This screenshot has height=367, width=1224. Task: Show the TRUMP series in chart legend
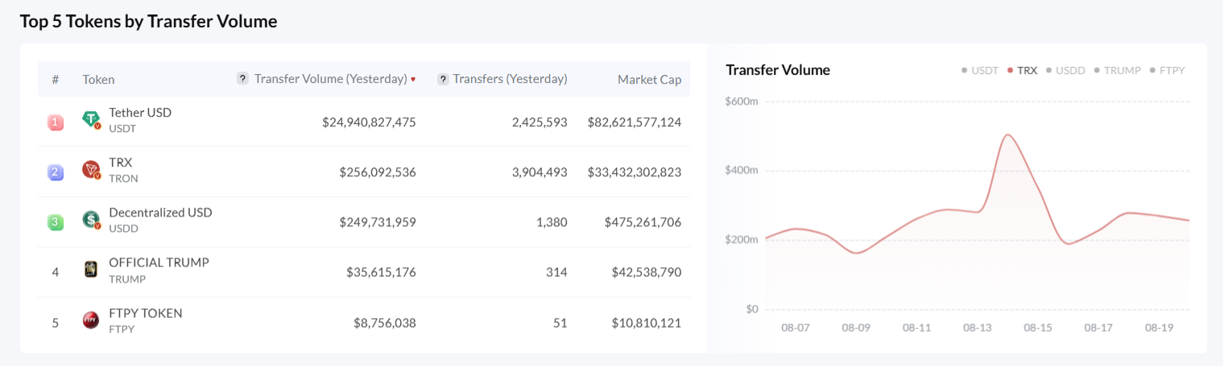(1118, 70)
